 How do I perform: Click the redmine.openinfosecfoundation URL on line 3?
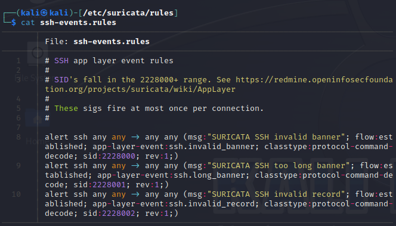click(x=314, y=80)
